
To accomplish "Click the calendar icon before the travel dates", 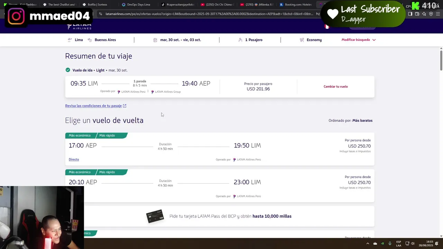I will point(155,40).
